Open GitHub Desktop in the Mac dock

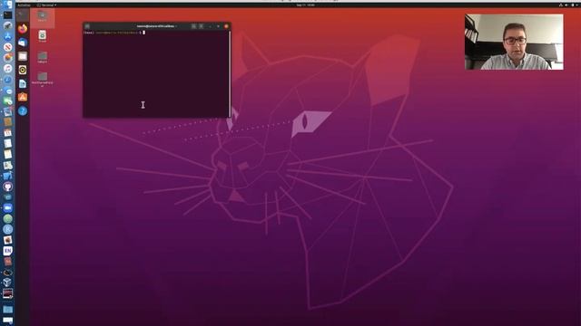click(x=7, y=187)
